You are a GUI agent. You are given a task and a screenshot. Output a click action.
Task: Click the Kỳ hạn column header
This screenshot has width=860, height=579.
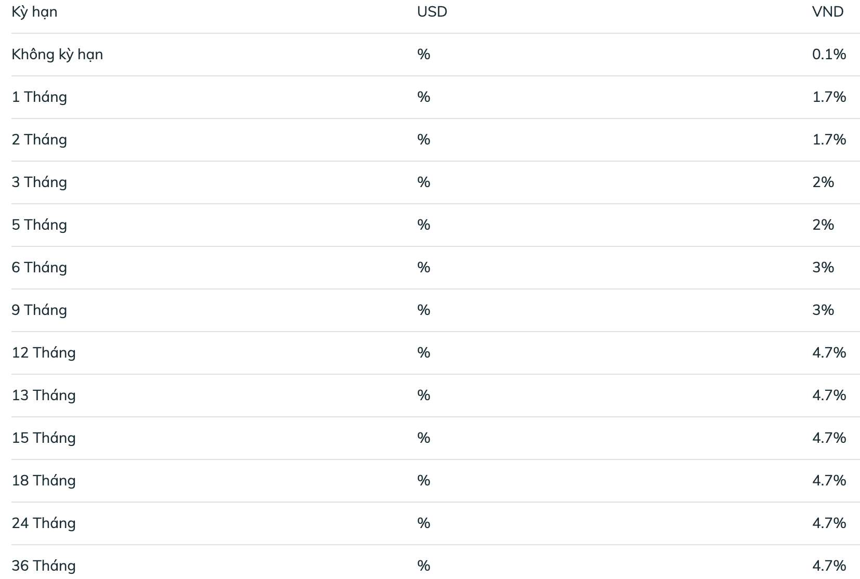pyautogui.click(x=34, y=12)
